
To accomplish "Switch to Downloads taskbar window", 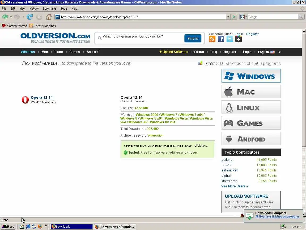I will [x=72, y=227].
